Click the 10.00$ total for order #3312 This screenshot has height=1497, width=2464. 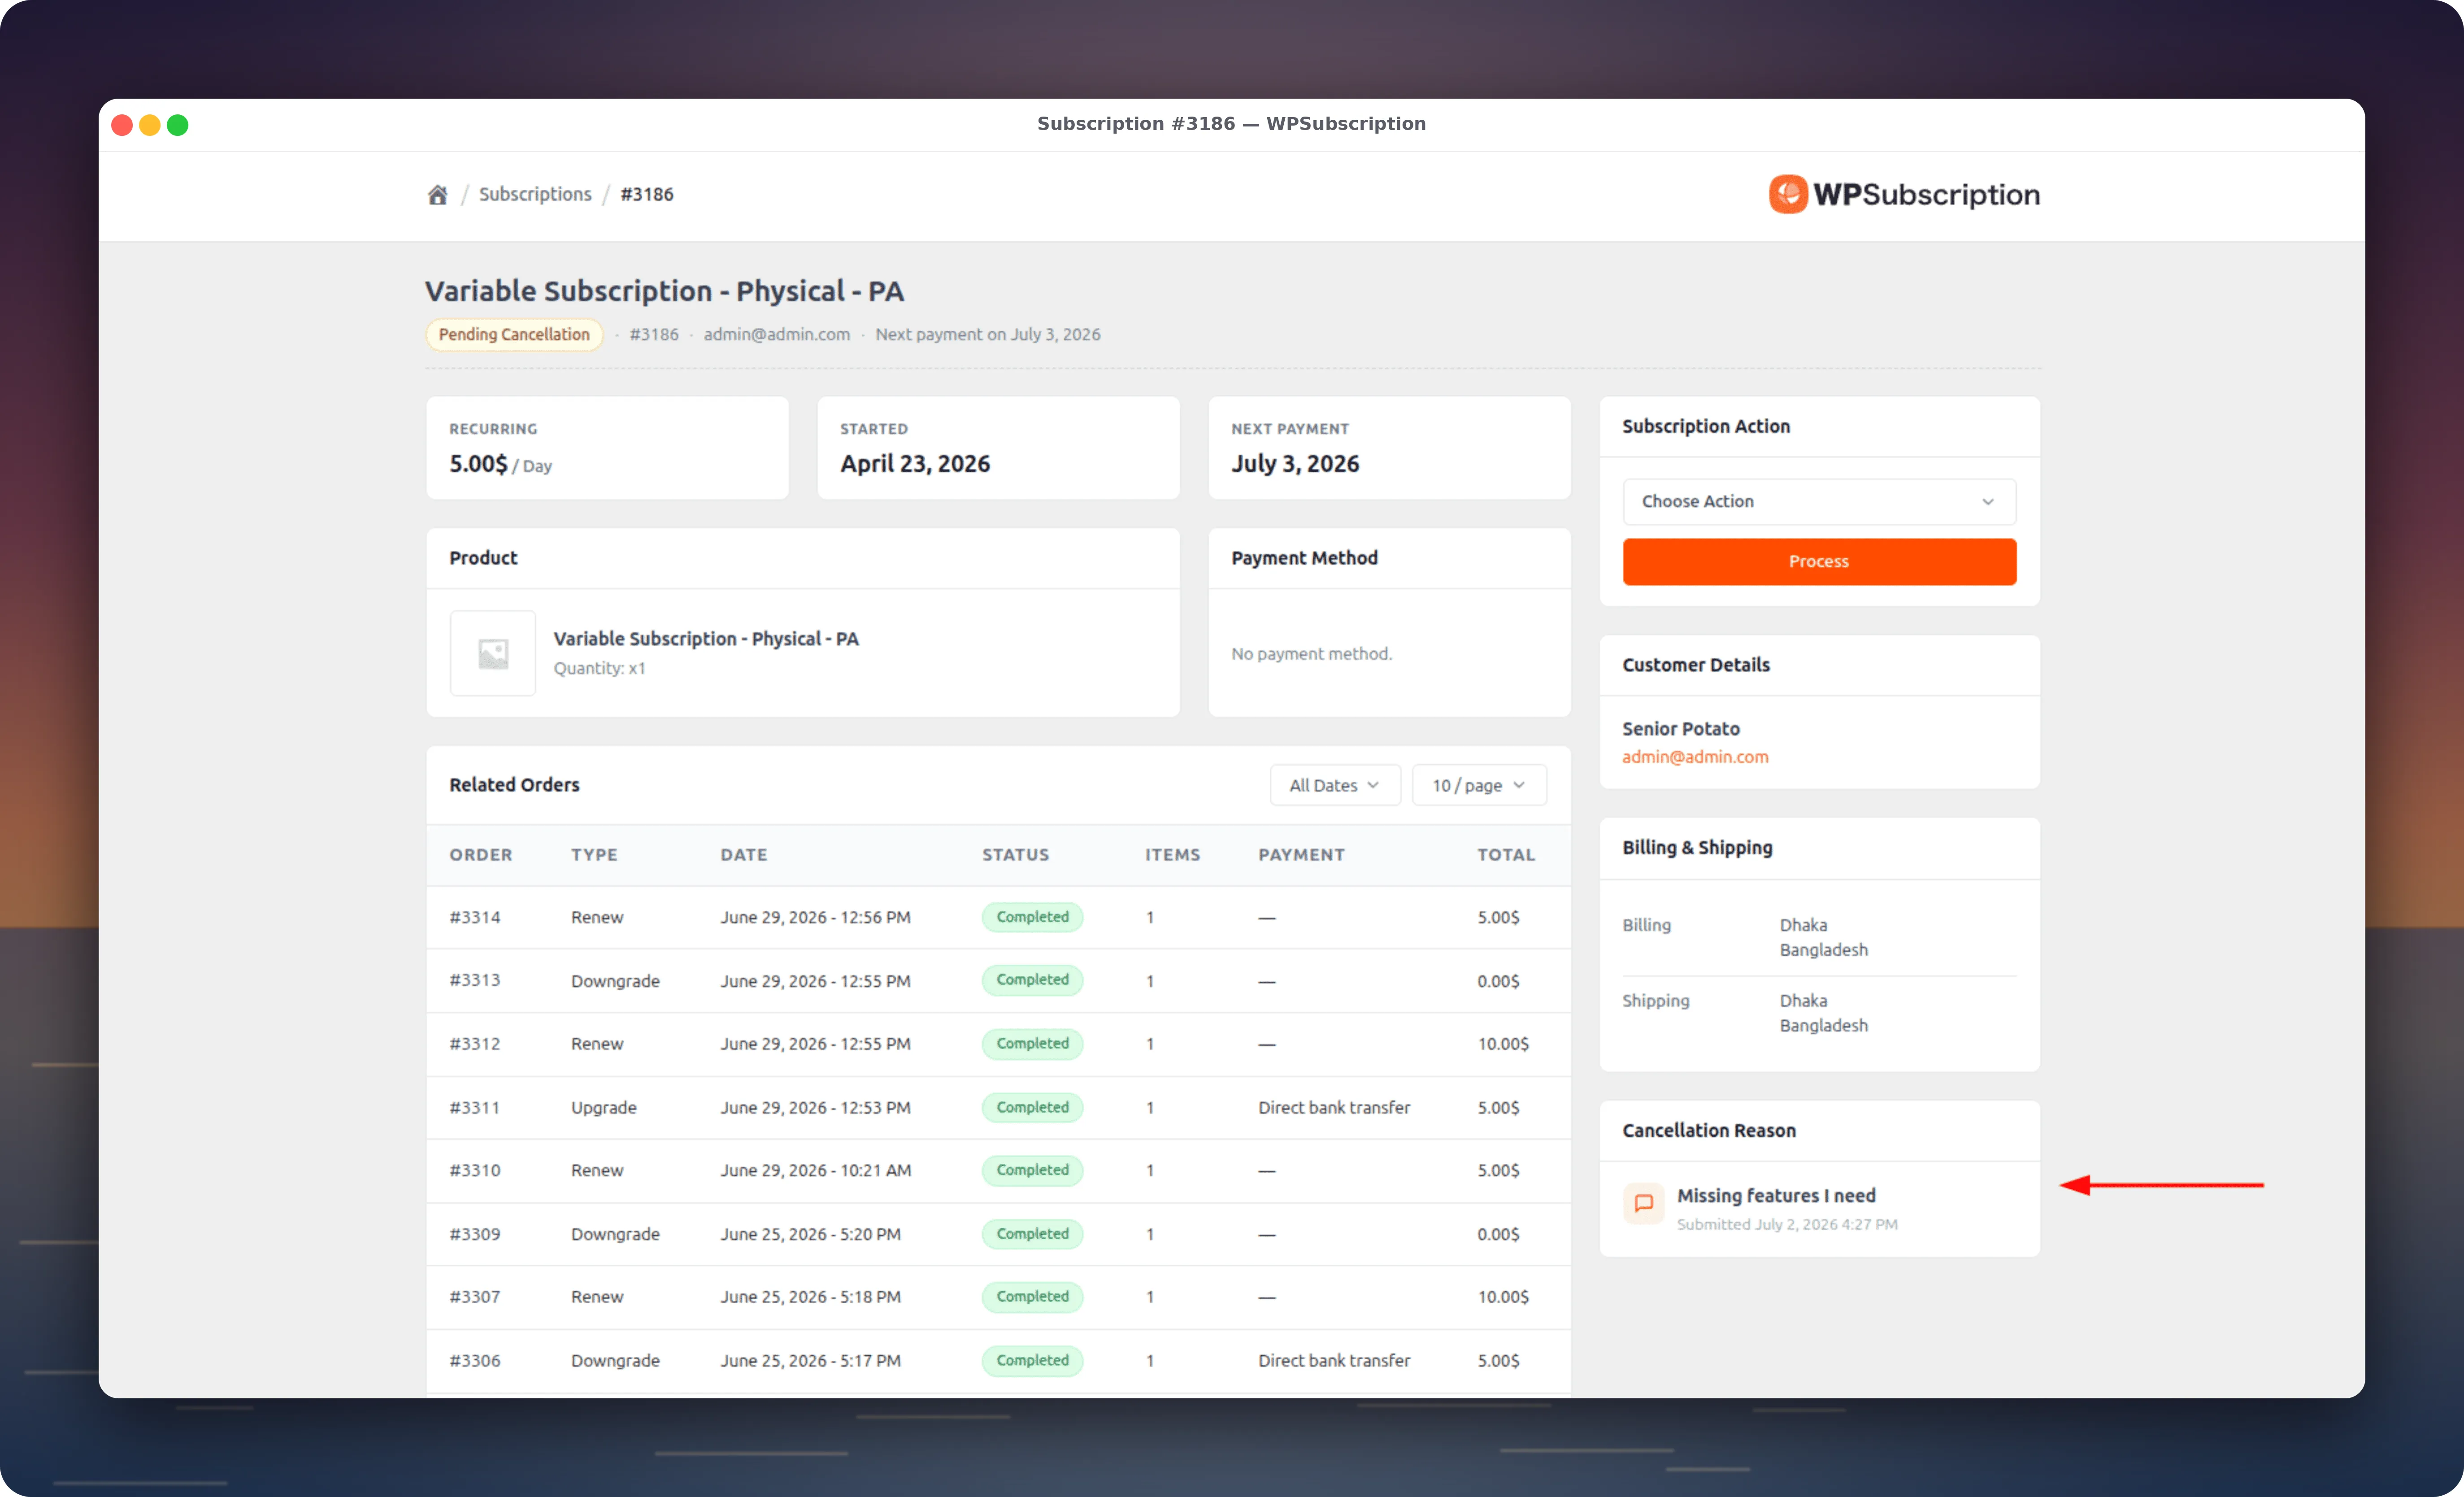click(1503, 1044)
